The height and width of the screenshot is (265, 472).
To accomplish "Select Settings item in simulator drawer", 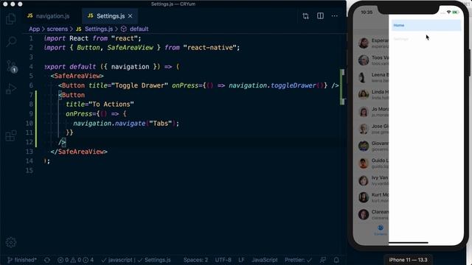I will click(426, 39).
